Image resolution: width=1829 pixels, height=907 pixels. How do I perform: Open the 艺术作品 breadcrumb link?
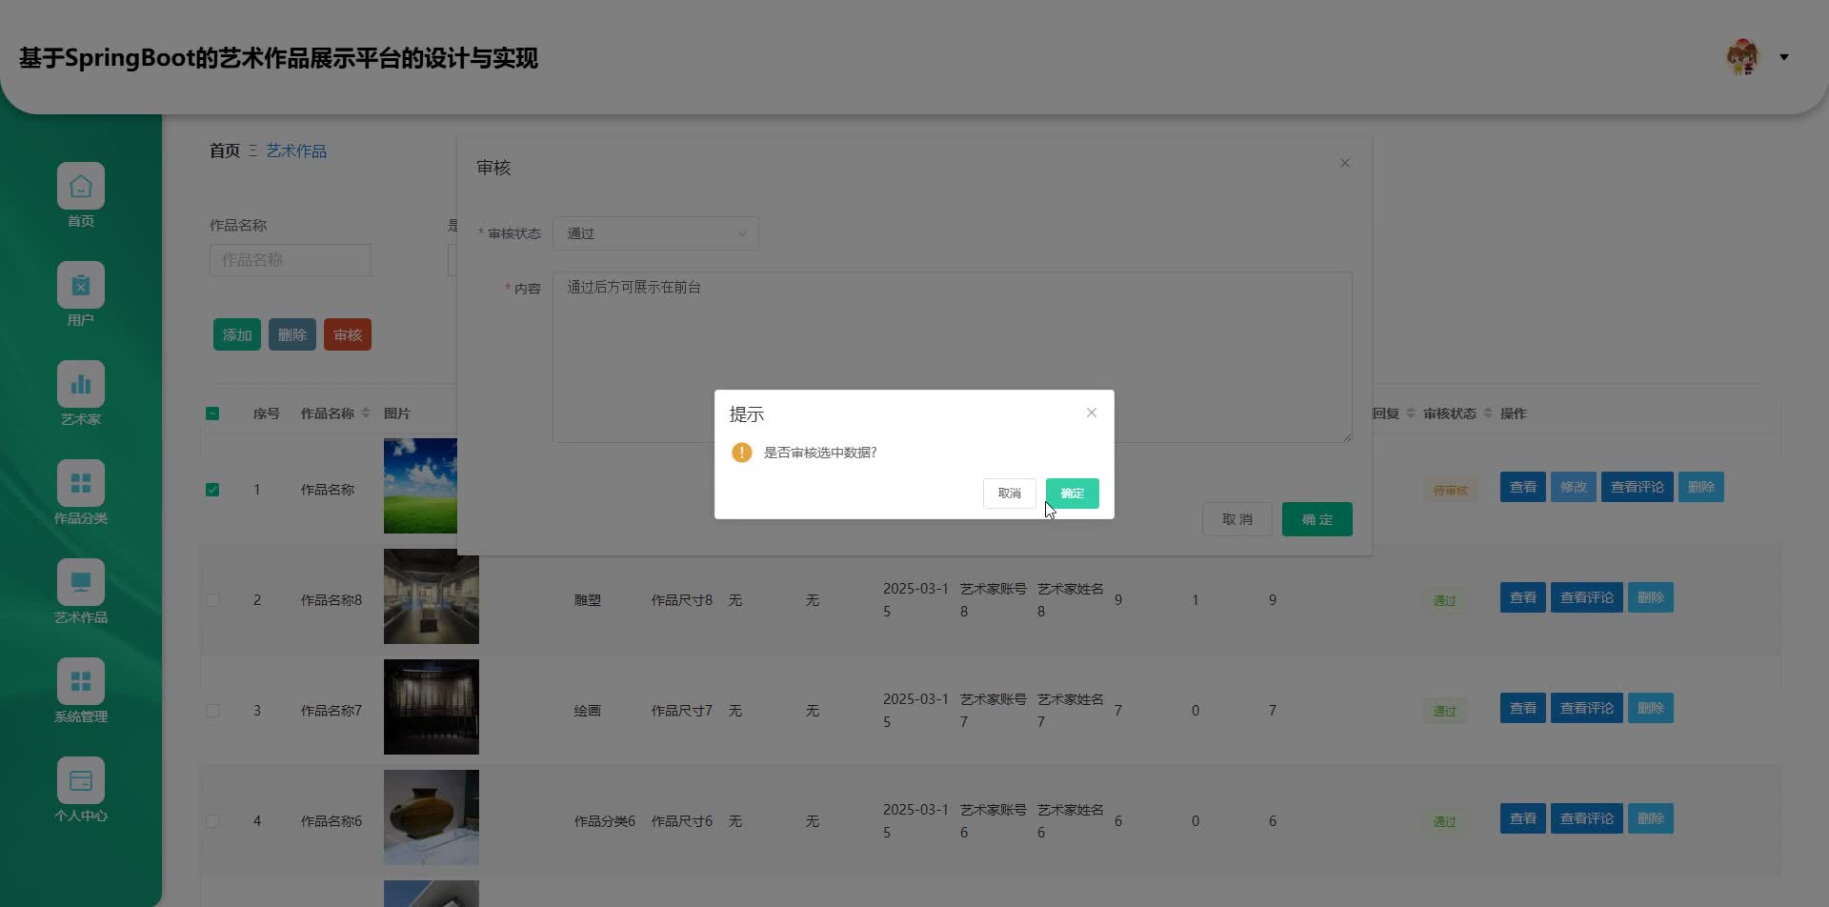(x=295, y=150)
